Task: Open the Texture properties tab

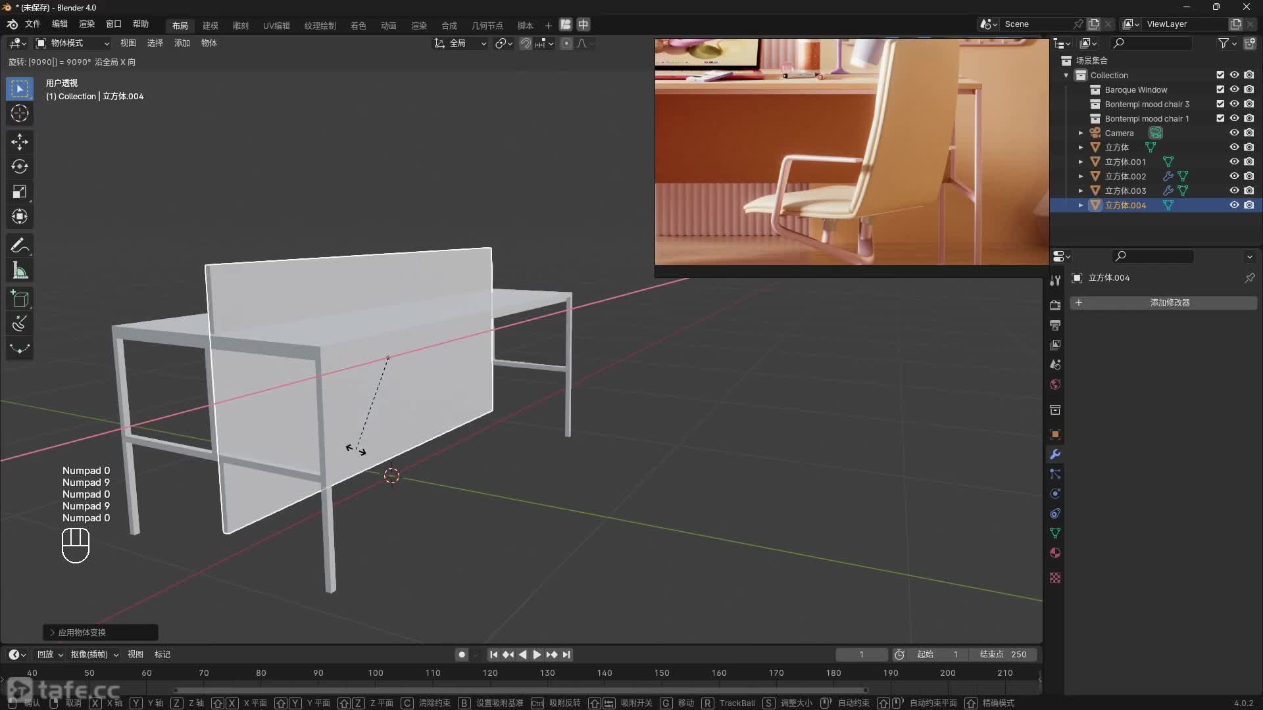Action: pos(1055,578)
